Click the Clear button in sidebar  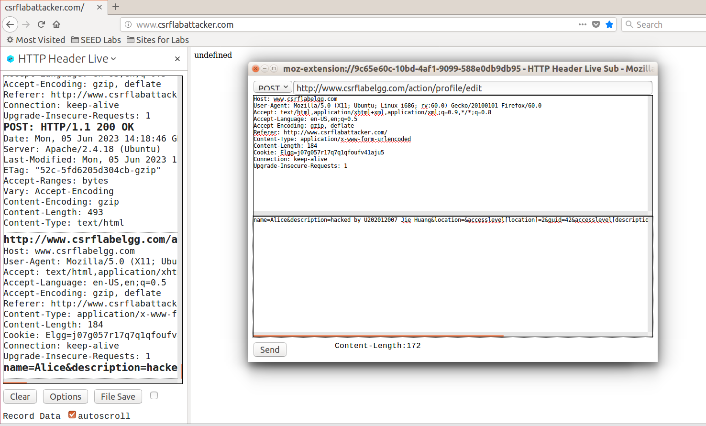(20, 396)
